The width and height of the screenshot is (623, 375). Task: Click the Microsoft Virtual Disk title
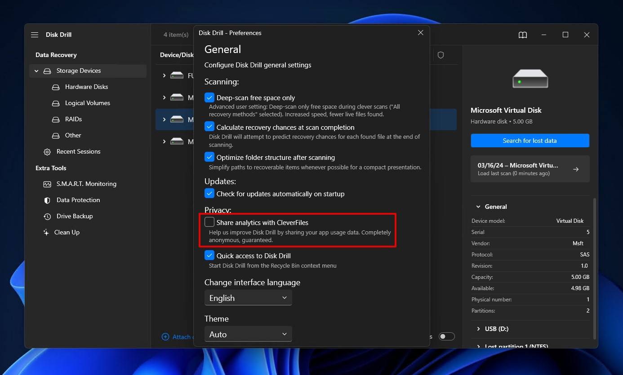(506, 110)
